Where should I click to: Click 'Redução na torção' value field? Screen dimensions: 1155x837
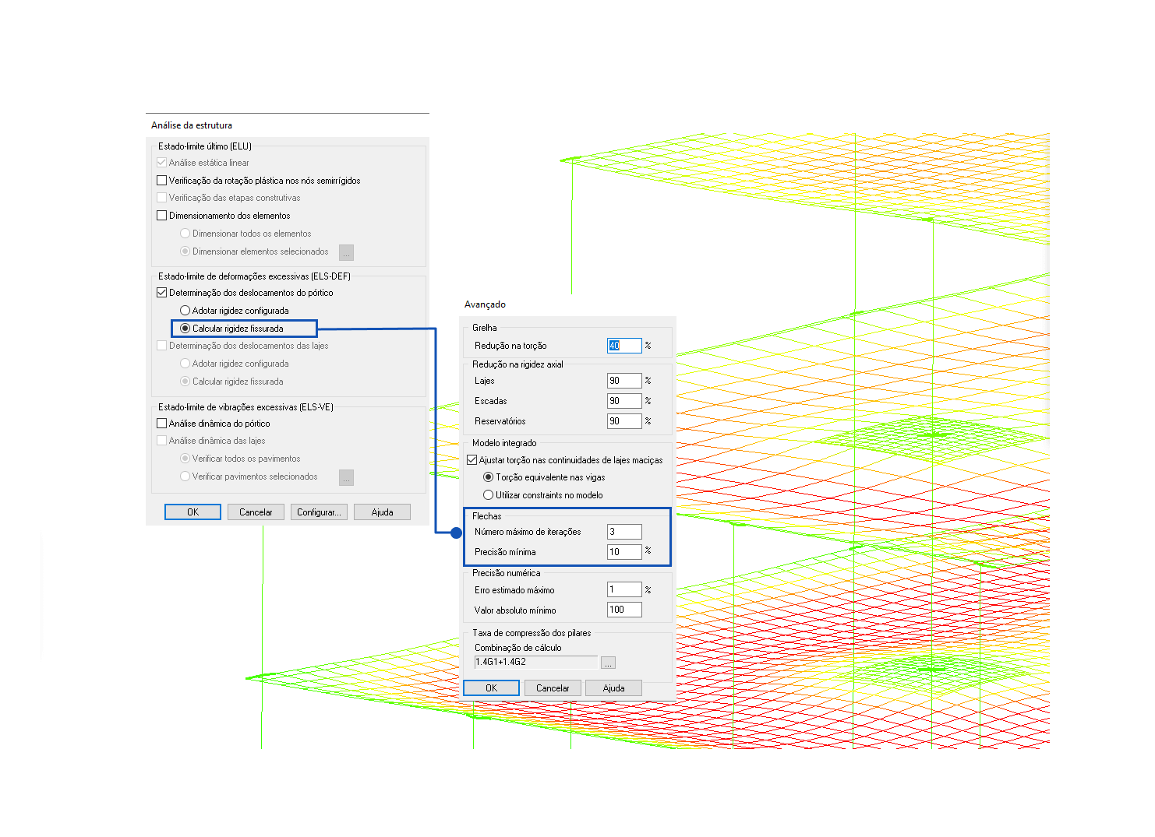tap(624, 346)
